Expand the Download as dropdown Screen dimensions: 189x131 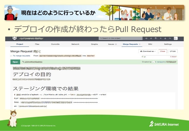click(148, 51)
